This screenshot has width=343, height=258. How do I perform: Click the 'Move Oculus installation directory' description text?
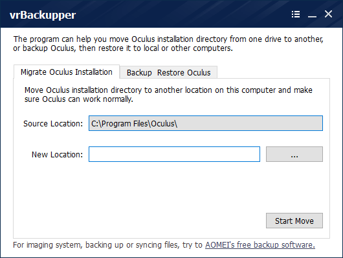tap(168, 94)
